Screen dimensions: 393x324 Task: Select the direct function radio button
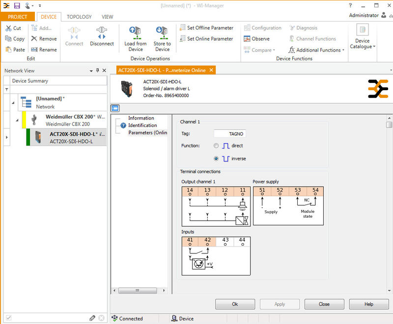(216, 146)
